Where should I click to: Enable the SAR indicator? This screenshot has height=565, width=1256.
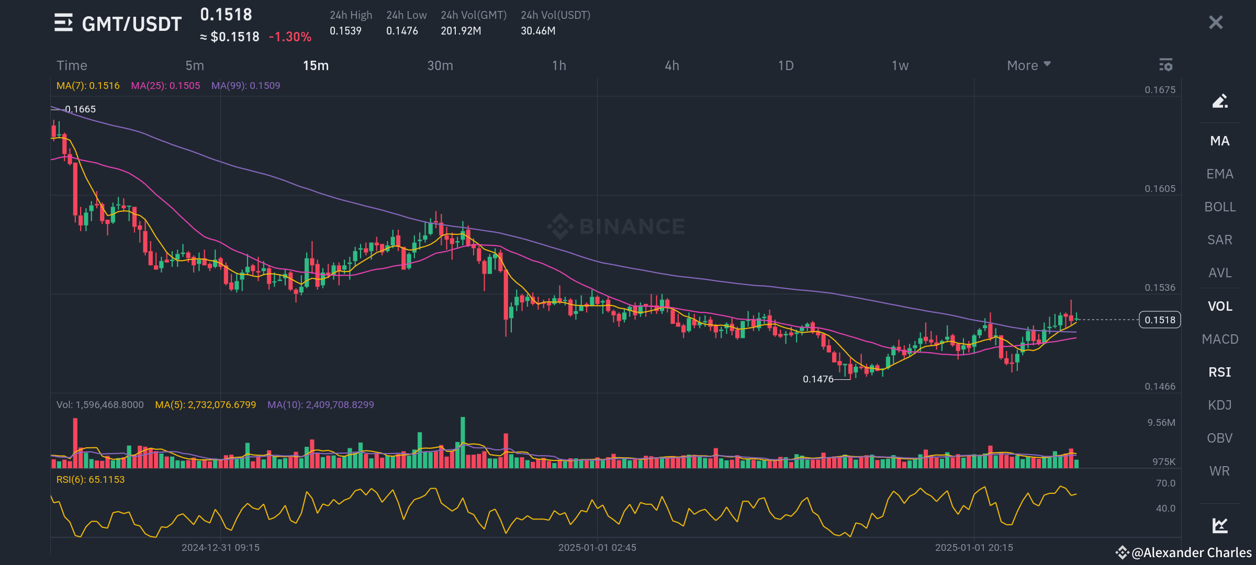pos(1219,240)
